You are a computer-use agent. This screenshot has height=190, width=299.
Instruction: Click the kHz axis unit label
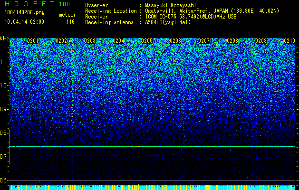coord(4,39)
